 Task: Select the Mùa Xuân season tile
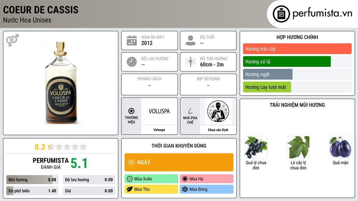click(x=151, y=179)
